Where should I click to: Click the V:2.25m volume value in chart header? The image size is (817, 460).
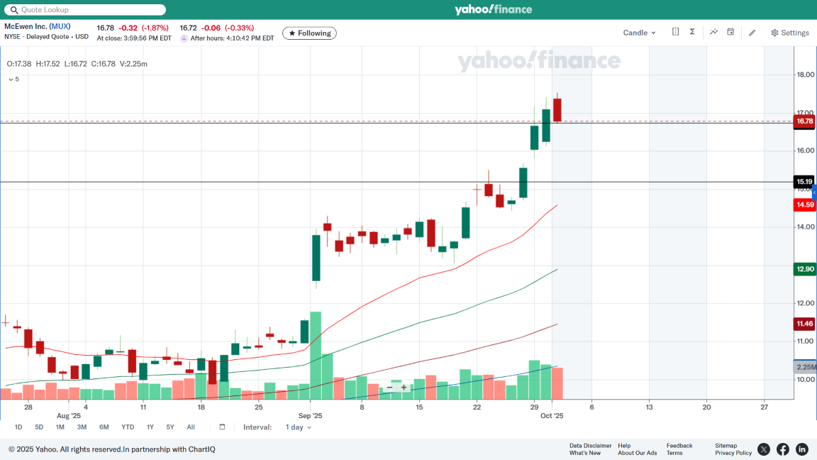133,64
